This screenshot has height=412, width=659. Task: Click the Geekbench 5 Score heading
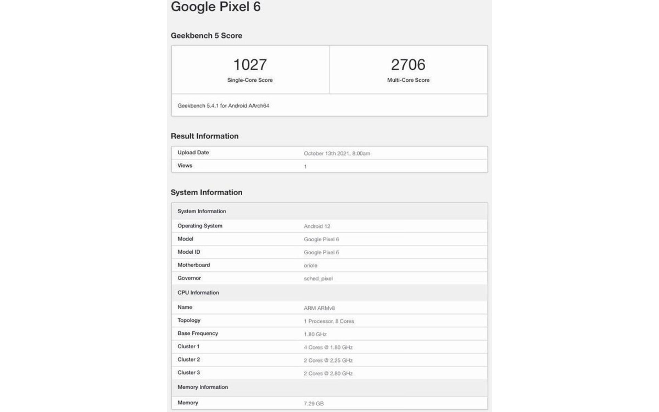(206, 36)
